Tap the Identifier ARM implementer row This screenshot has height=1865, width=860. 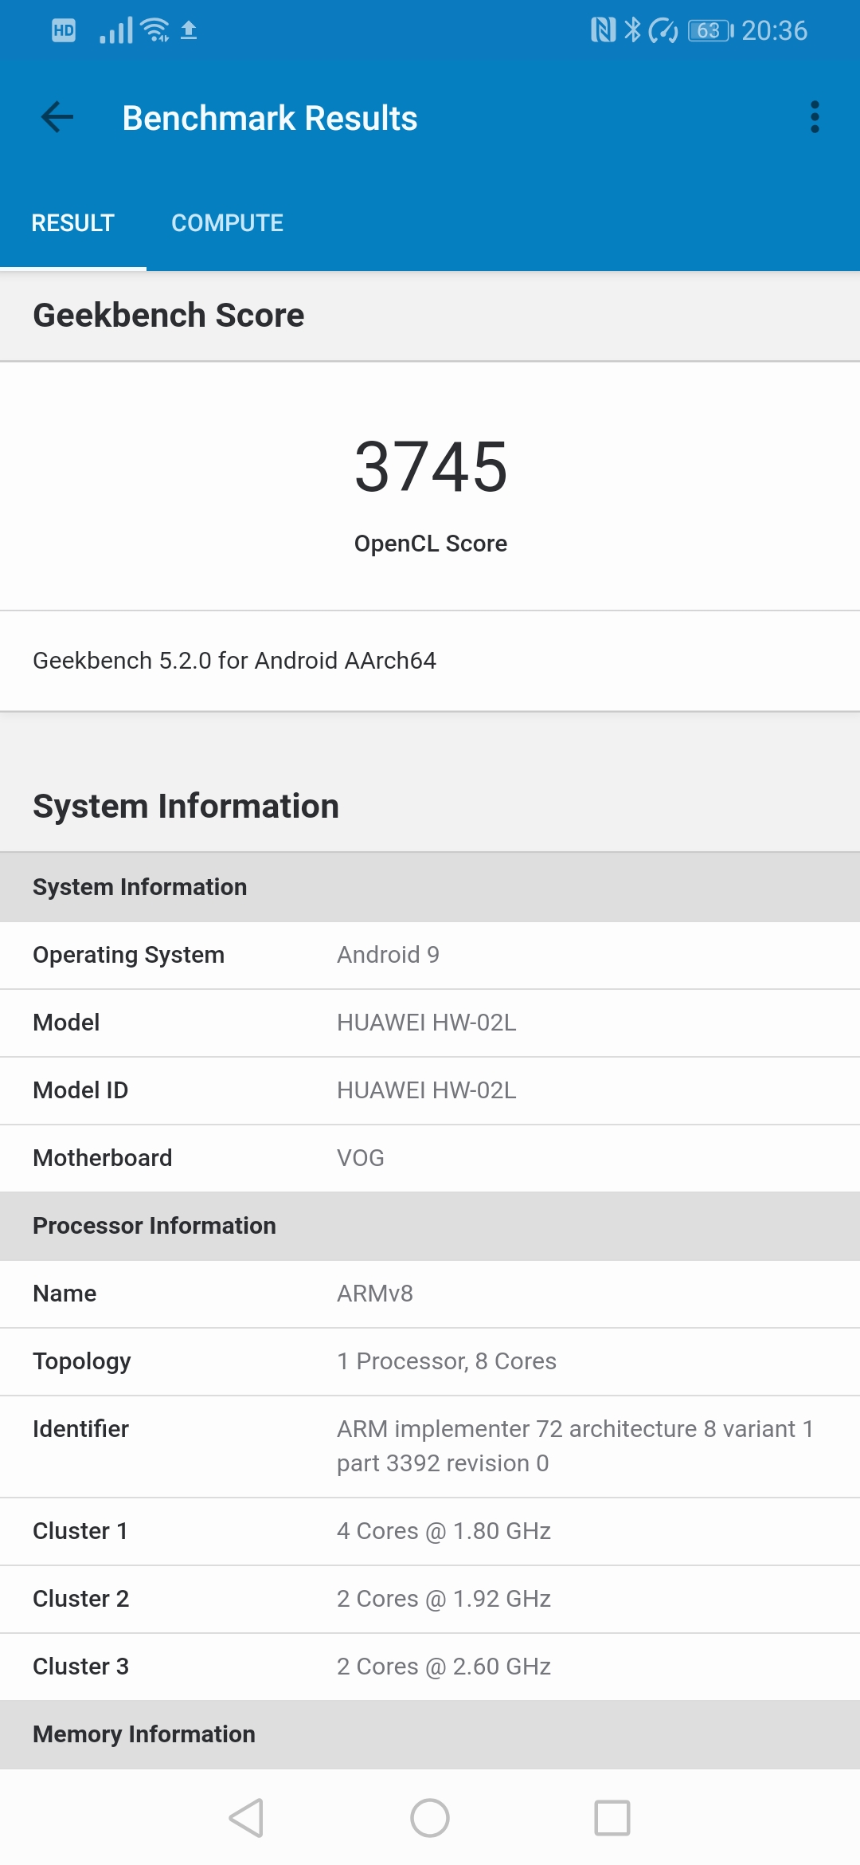430,1446
